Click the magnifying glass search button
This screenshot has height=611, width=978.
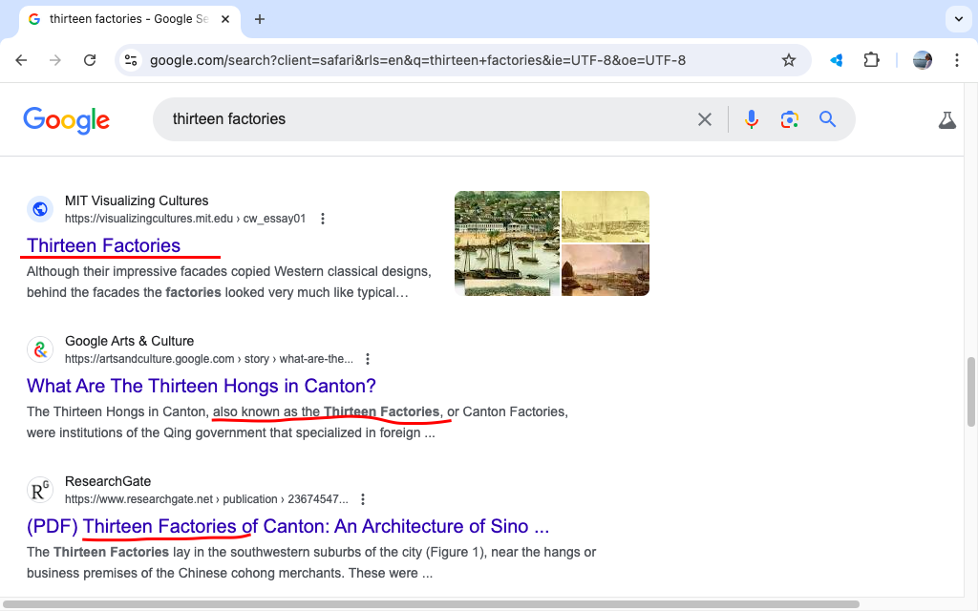point(827,119)
